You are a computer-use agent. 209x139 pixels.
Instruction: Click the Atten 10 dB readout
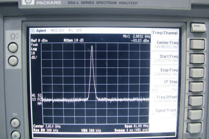(73, 40)
